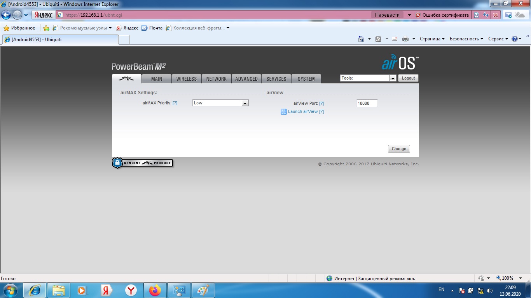Open Коллекция веб-фрагментов dropdown
The width and height of the screenshot is (531, 298).
tap(197, 28)
